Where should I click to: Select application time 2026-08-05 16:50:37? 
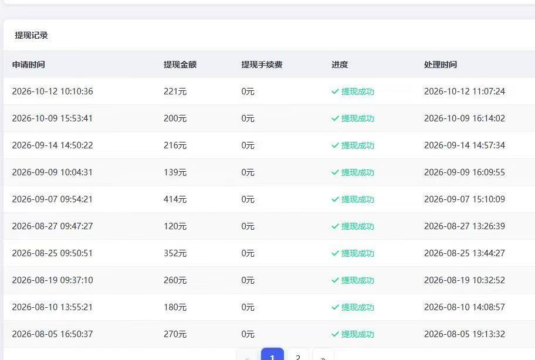52,334
